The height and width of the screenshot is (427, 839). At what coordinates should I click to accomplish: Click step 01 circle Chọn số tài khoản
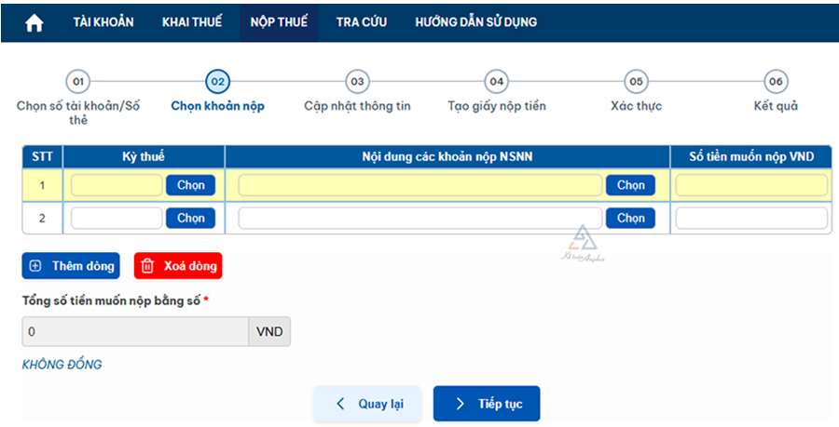[78, 82]
